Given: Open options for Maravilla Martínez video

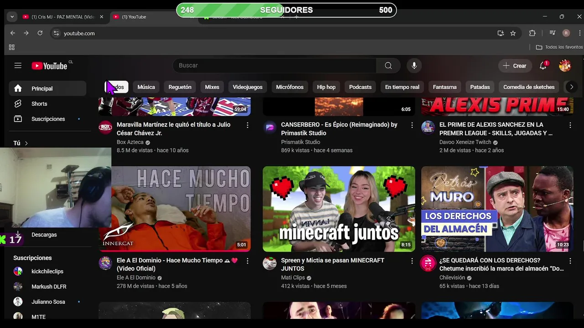Looking at the screenshot, I should click(x=247, y=125).
